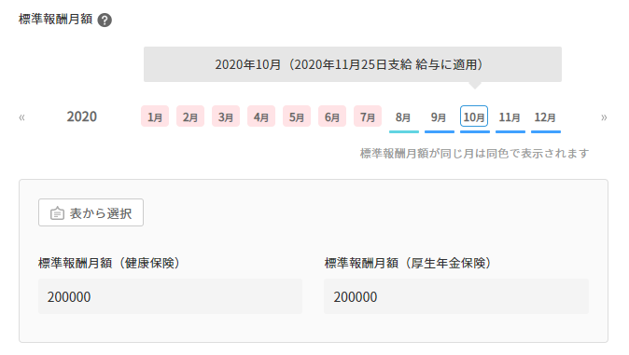Click the help question mark icon
Screen dimensions: 629x355
(105, 20)
